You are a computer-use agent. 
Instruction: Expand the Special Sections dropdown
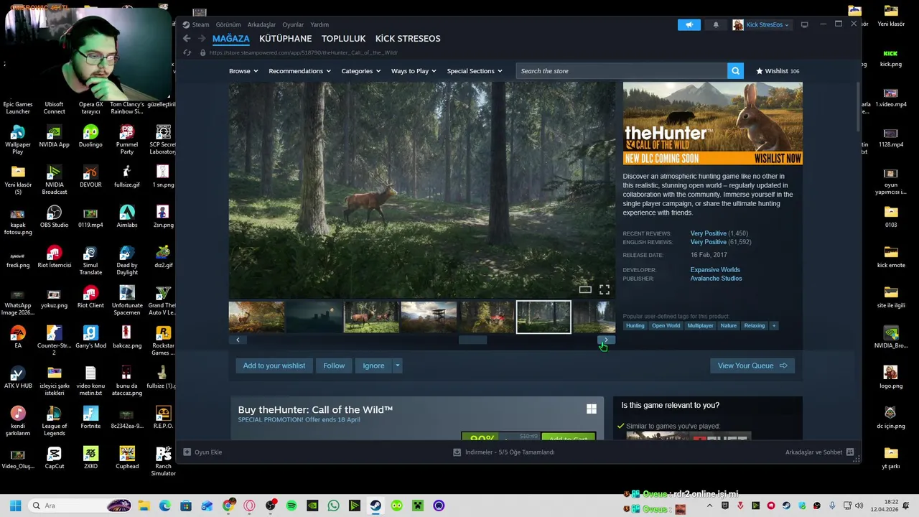point(474,71)
